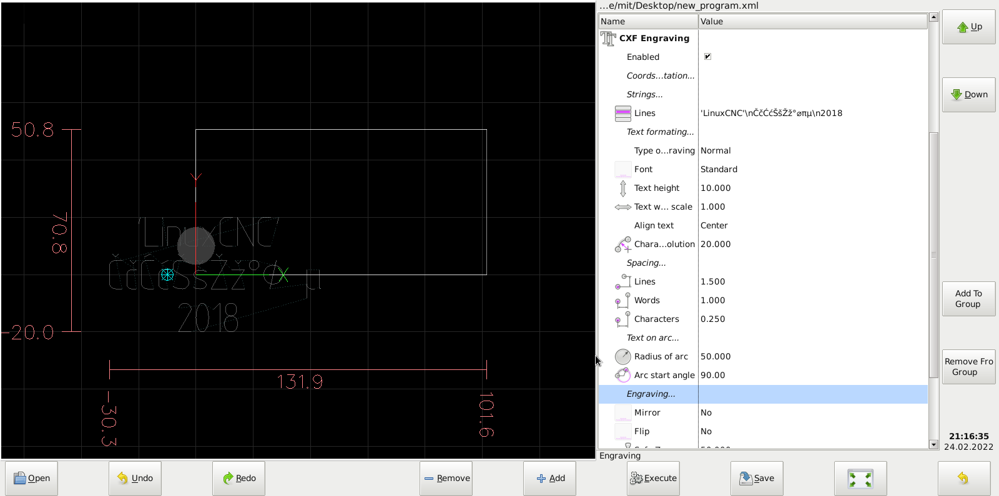Collapse the Text on arc section

(x=652, y=338)
